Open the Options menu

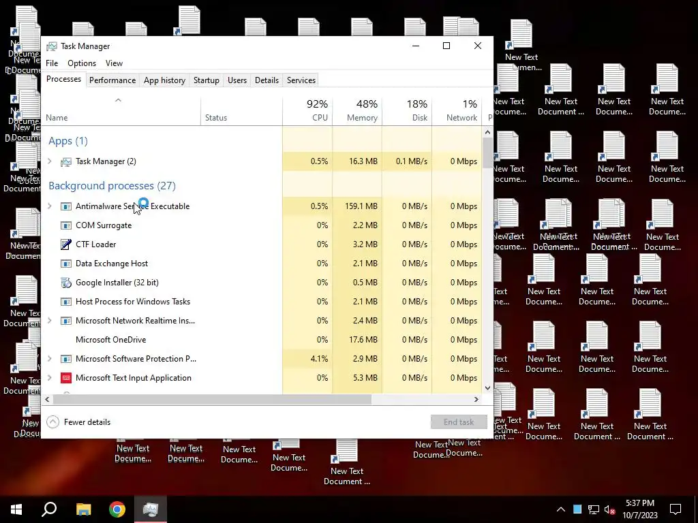82,63
